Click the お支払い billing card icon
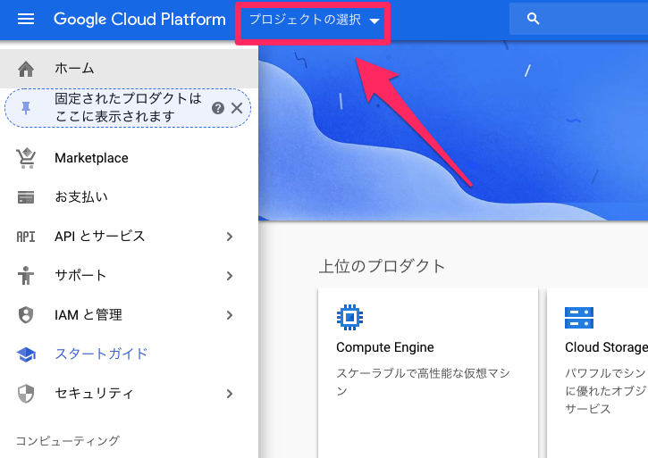648x458 pixels. [x=26, y=197]
